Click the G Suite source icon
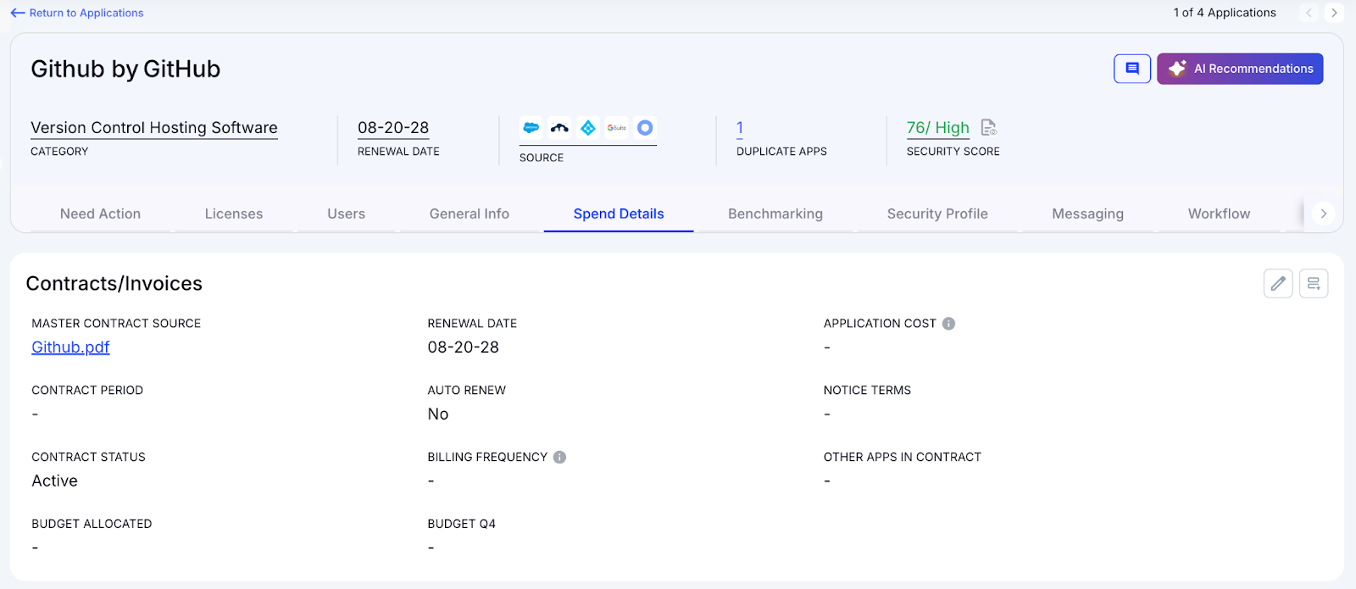Viewport: 1356px width, 589px height. [x=617, y=128]
